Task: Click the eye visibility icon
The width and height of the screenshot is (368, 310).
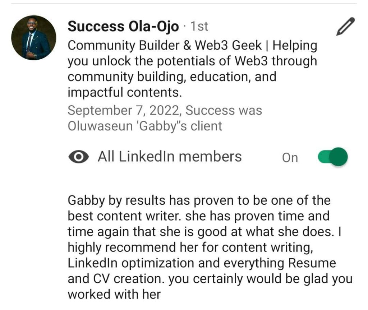Action: 79,157
